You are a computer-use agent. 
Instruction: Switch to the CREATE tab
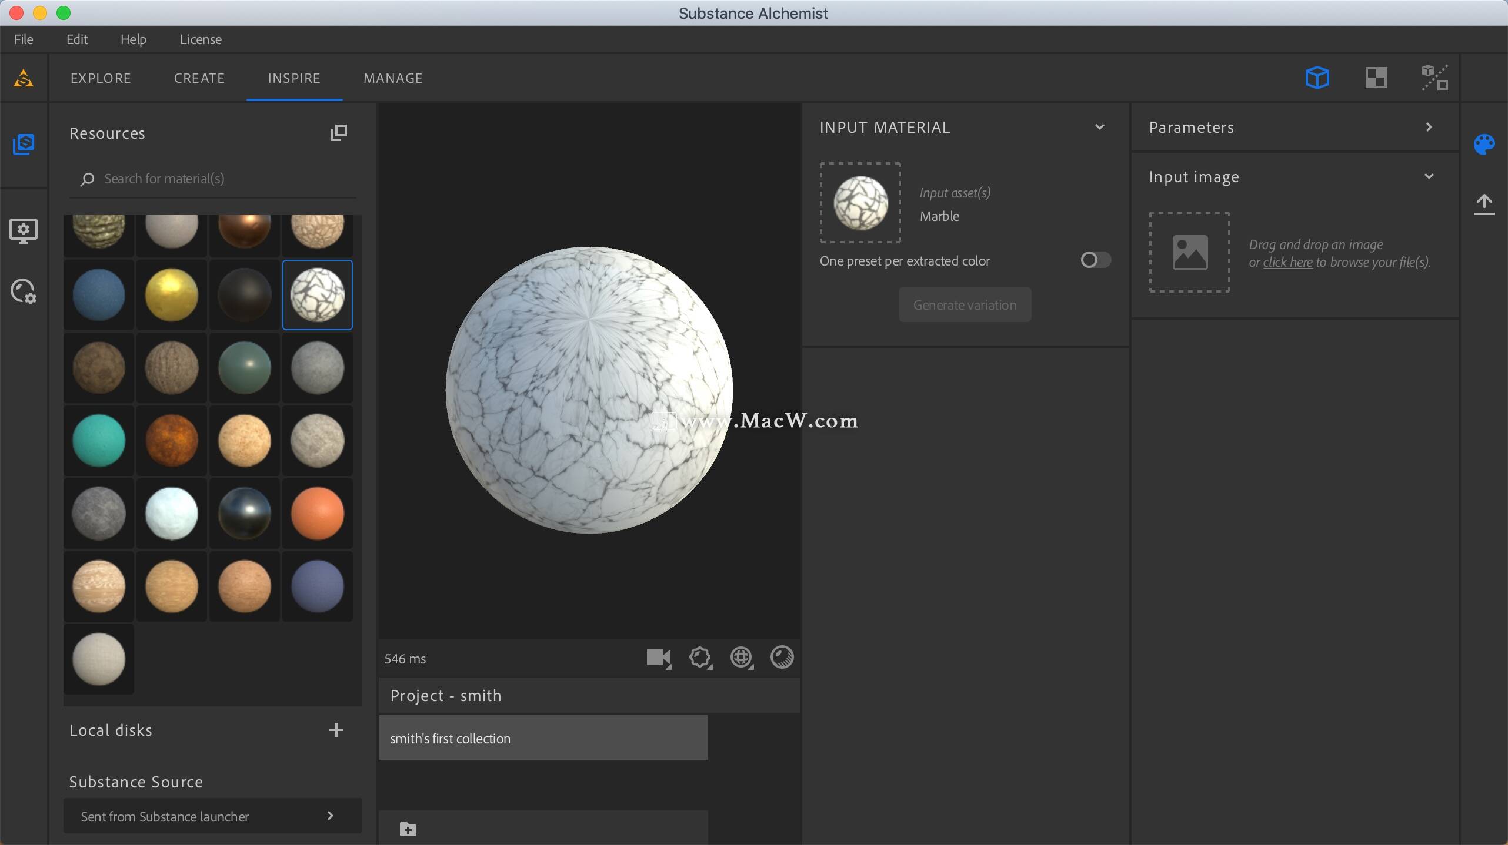click(x=199, y=78)
